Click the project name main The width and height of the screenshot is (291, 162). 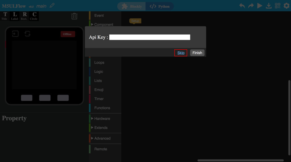pyautogui.click(x=41, y=6)
